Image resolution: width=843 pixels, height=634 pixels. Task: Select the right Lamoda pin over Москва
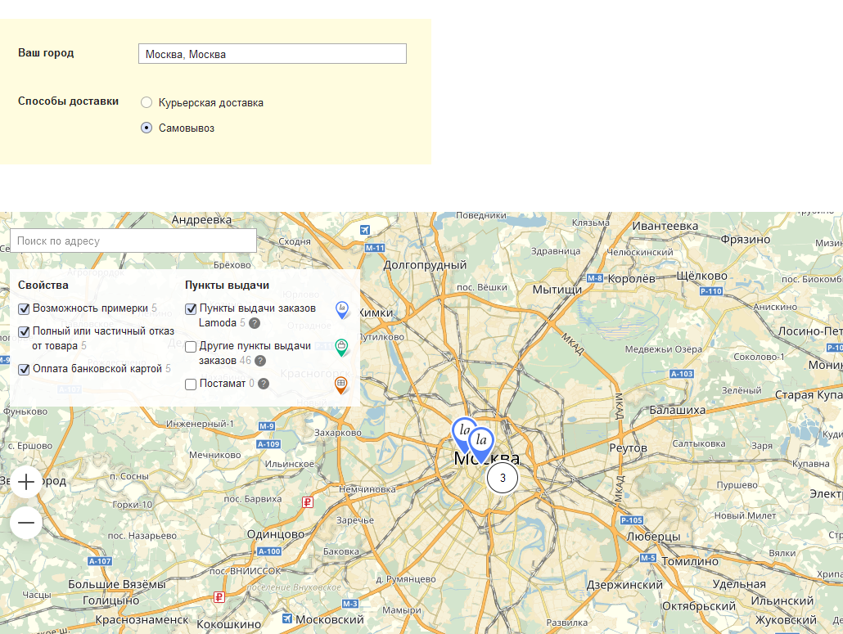pos(481,445)
